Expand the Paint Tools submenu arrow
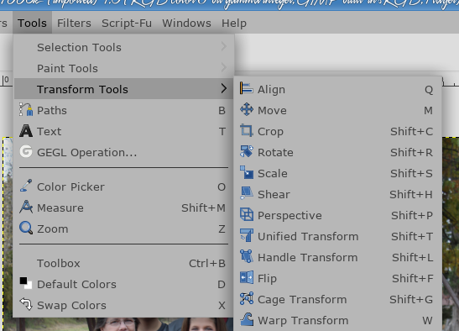Screen dimensions: 459x331 [224, 67]
